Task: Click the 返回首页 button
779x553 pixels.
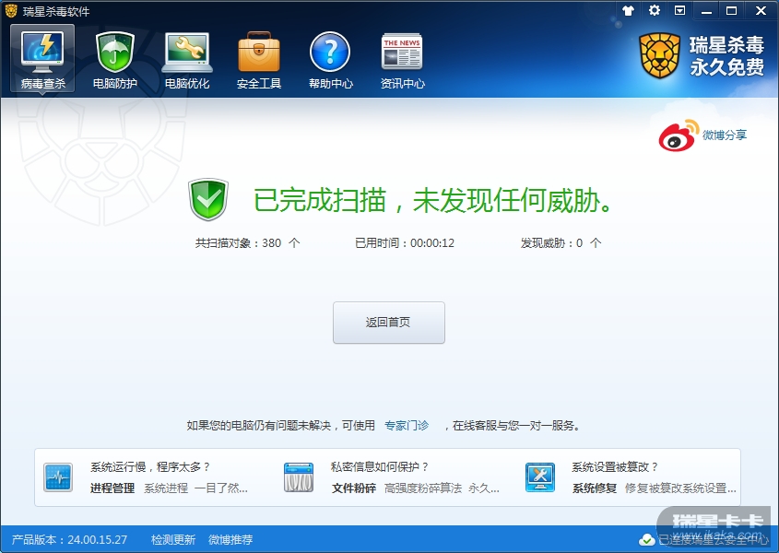Action: pyautogui.click(x=388, y=323)
